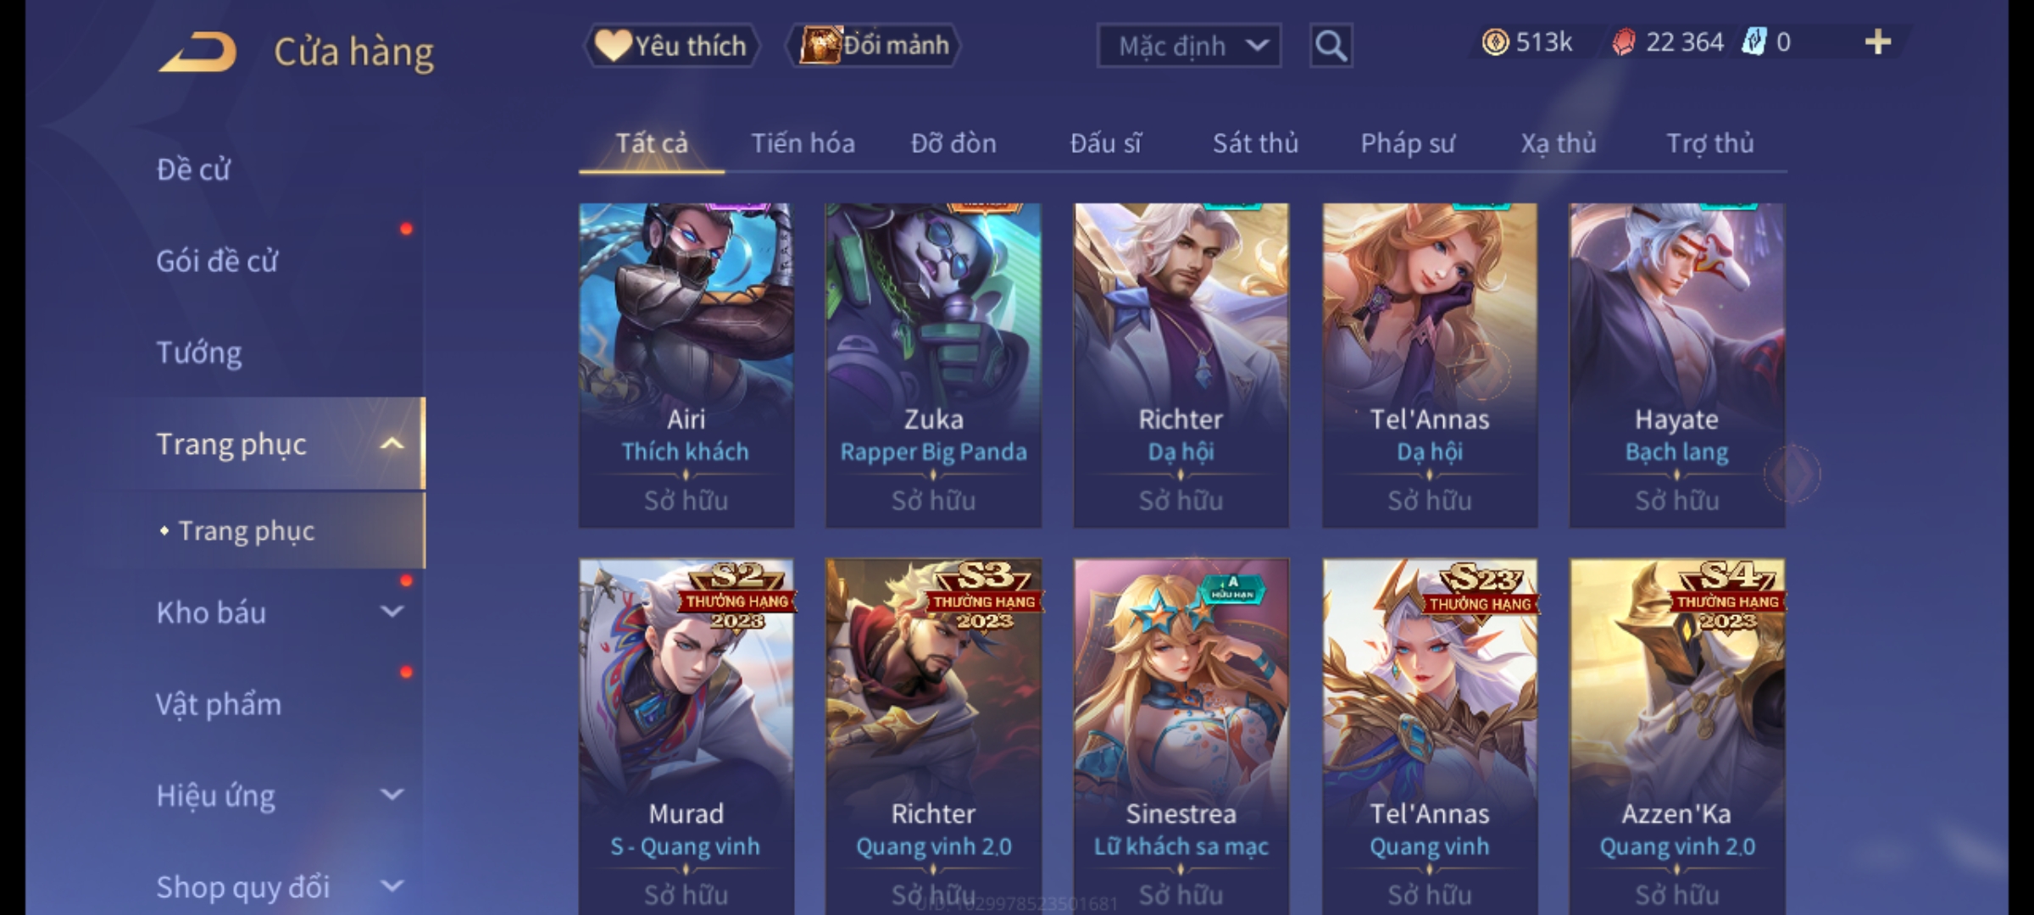Select the Tiến hóa tab

[803, 143]
